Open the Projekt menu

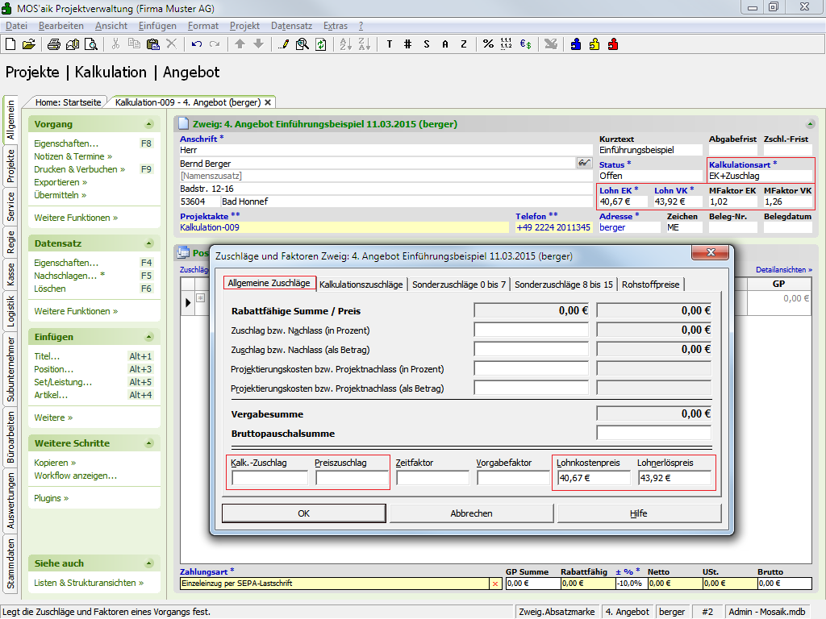(x=244, y=26)
